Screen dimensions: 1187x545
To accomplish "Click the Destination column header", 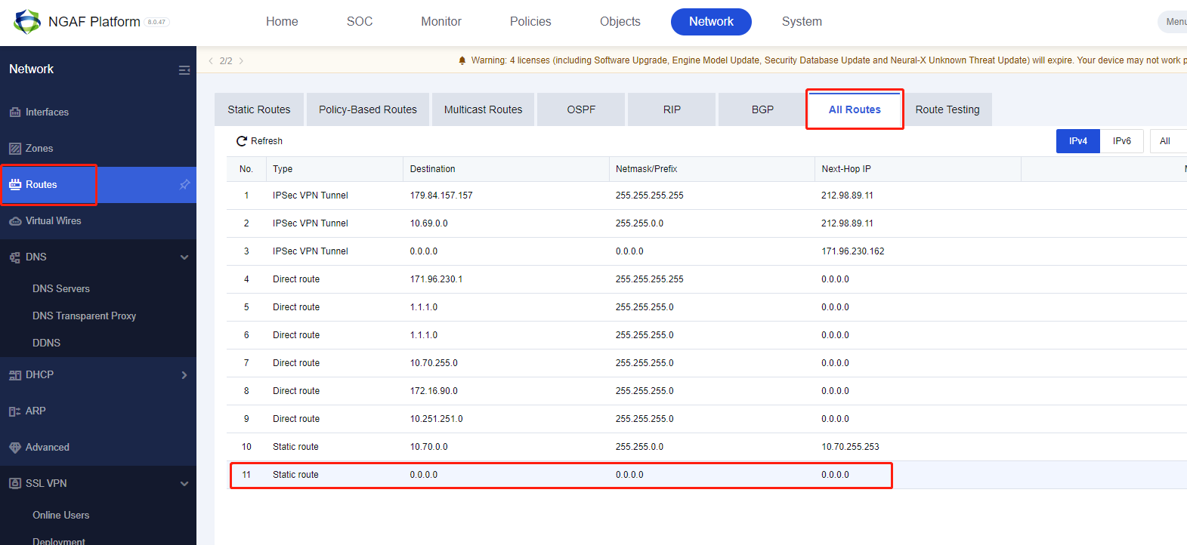I will pyautogui.click(x=506, y=169).
